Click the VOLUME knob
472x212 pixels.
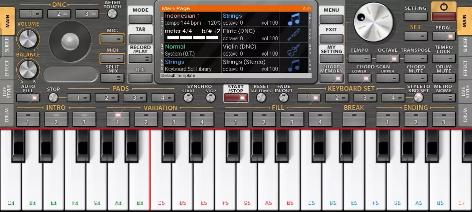28,39
